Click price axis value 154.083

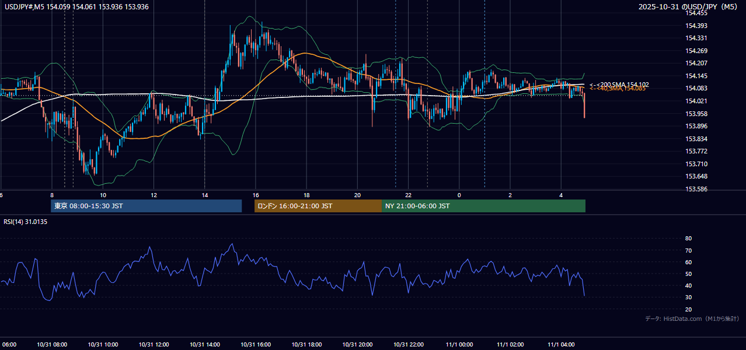(696, 88)
